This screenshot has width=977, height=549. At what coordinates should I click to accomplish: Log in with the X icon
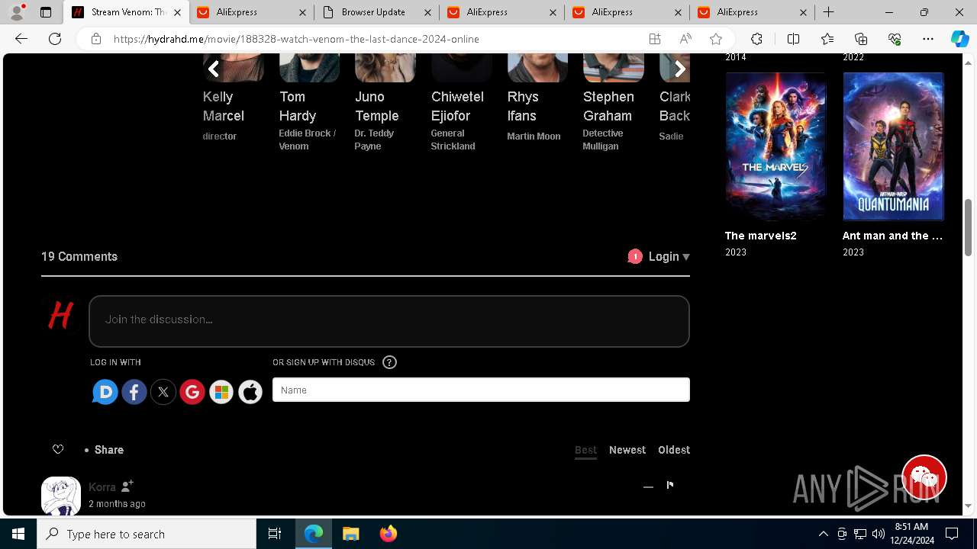pos(163,392)
